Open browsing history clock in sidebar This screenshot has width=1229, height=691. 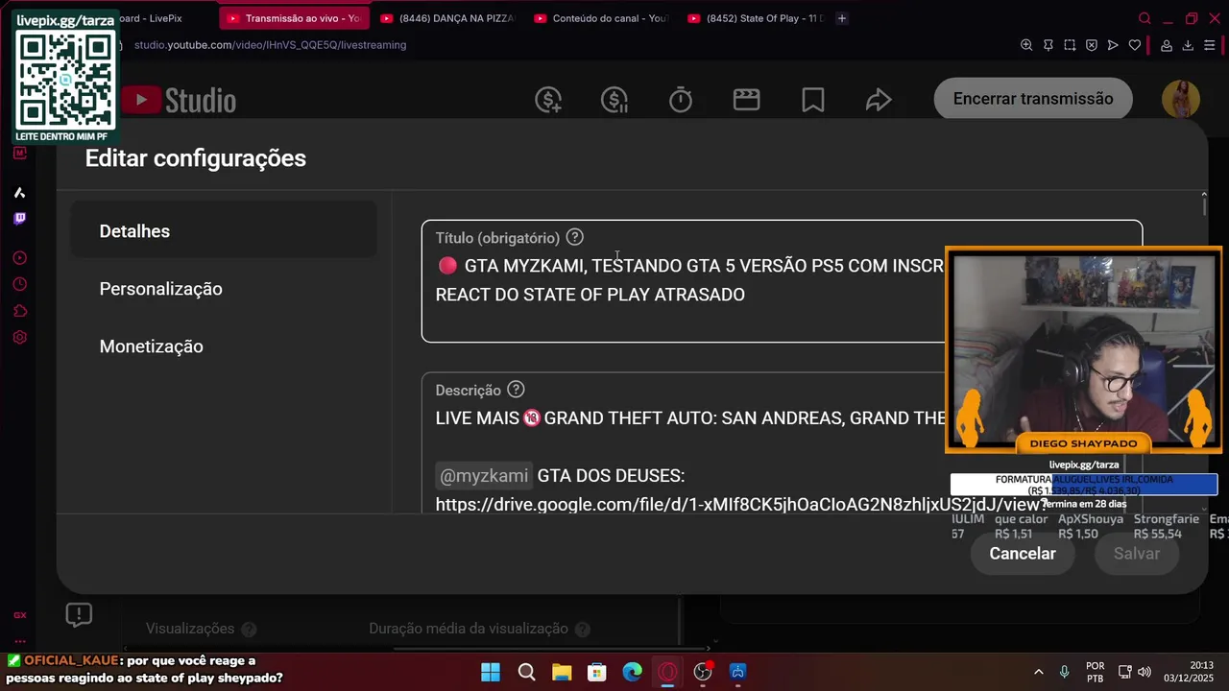[x=20, y=285]
